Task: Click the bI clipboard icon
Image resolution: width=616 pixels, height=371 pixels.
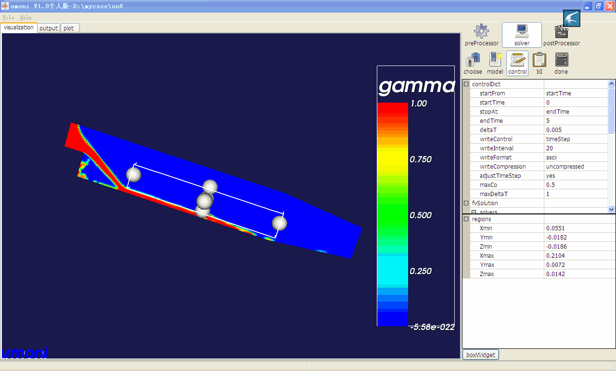Action: [x=539, y=60]
